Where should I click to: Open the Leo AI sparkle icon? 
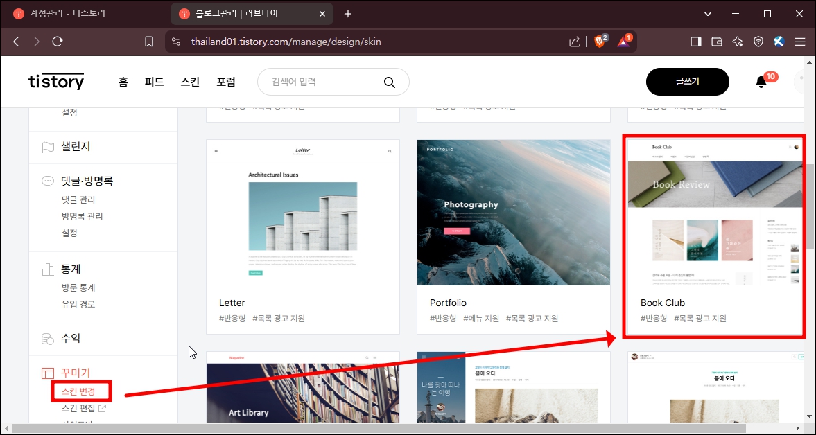737,42
